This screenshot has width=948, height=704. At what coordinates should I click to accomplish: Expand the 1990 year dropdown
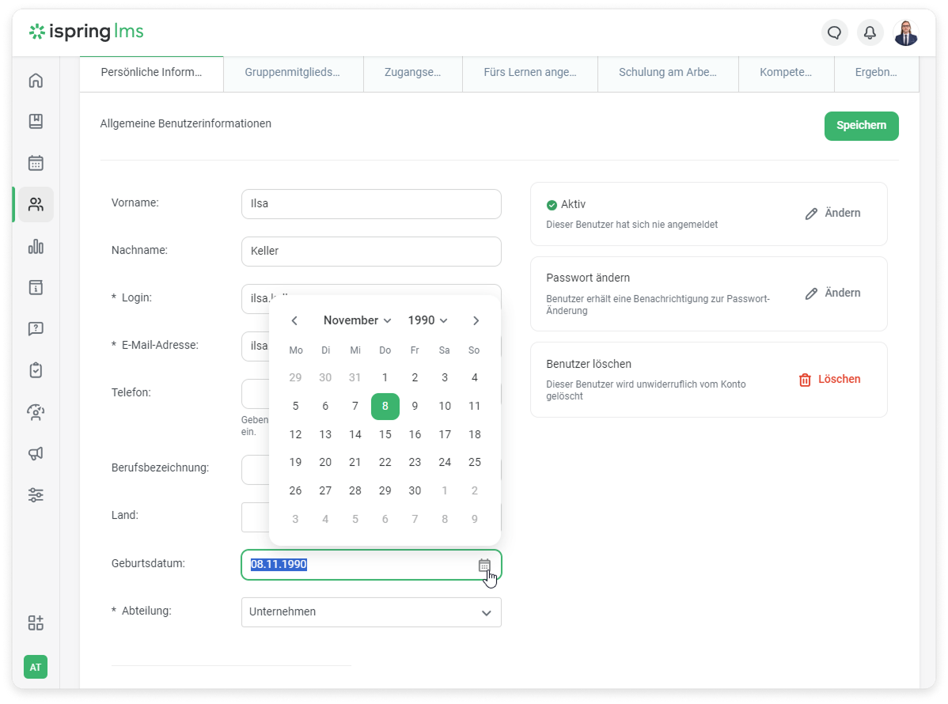(427, 320)
